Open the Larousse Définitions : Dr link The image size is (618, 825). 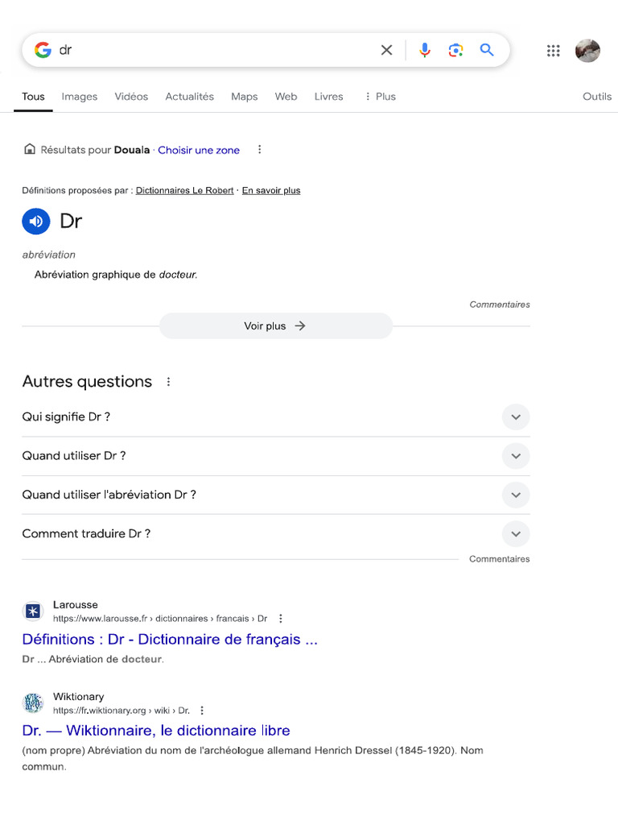click(x=170, y=640)
